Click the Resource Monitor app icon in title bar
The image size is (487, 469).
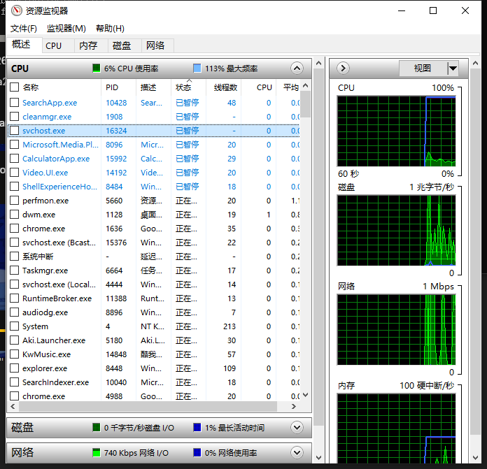17,11
